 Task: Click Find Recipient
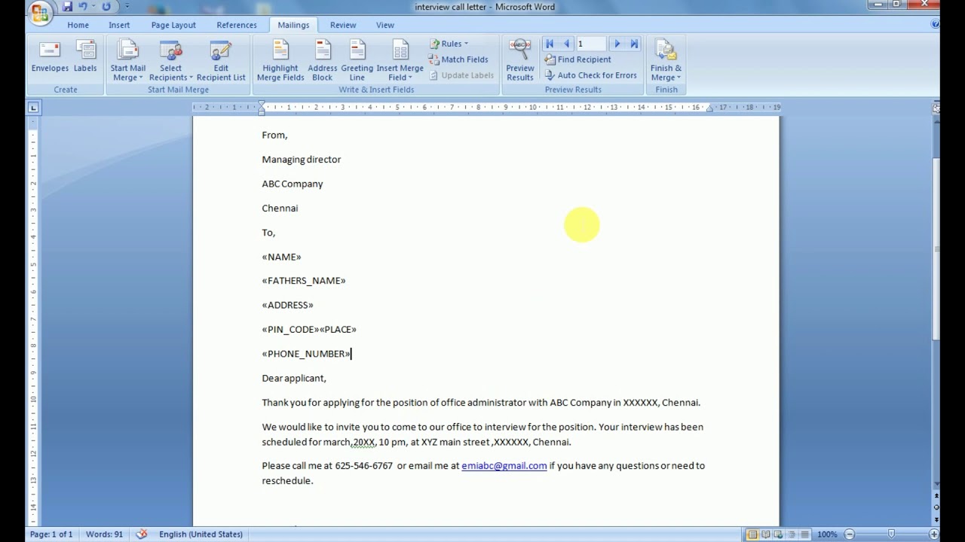click(x=578, y=59)
